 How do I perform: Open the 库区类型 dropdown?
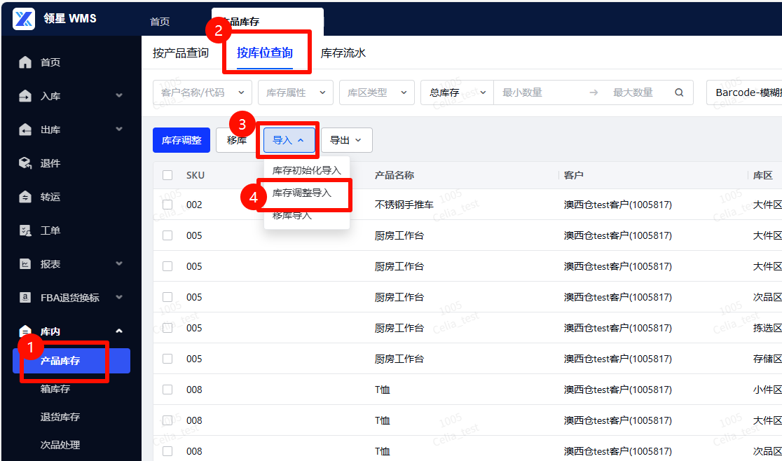click(x=377, y=92)
